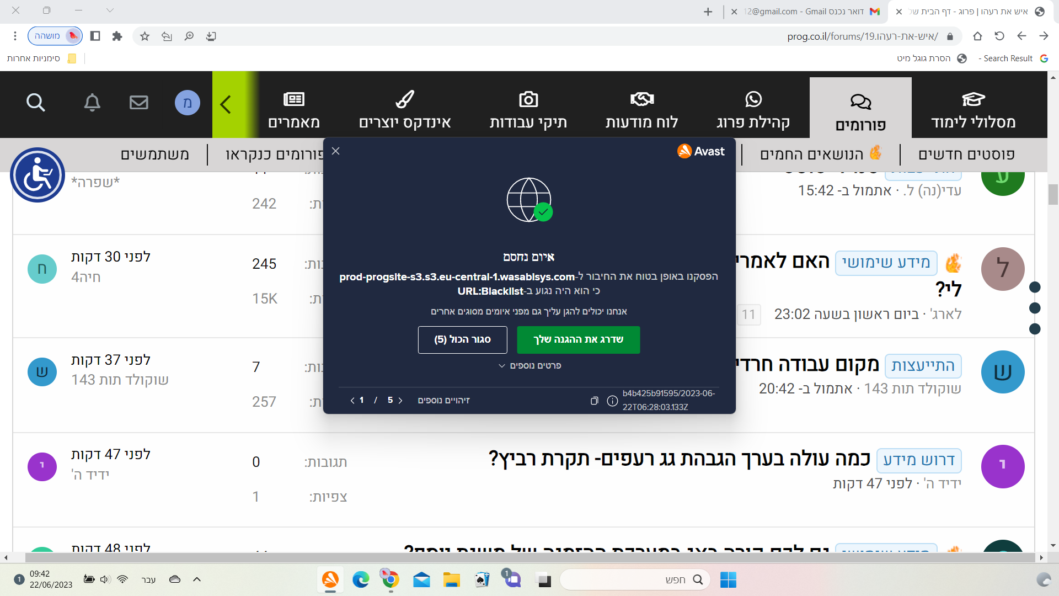Open the Chrome extensions puzzle icon
1059x596 pixels.
(117, 36)
